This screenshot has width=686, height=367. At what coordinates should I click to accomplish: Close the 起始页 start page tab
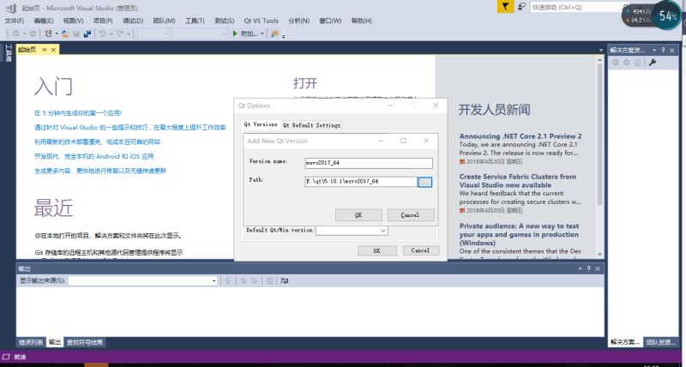pyautogui.click(x=53, y=50)
